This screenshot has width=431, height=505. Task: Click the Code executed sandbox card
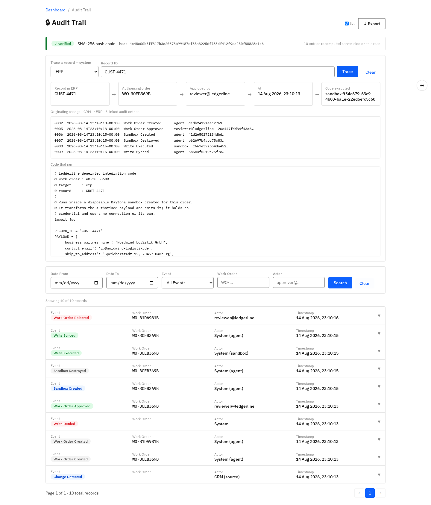point(351,94)
